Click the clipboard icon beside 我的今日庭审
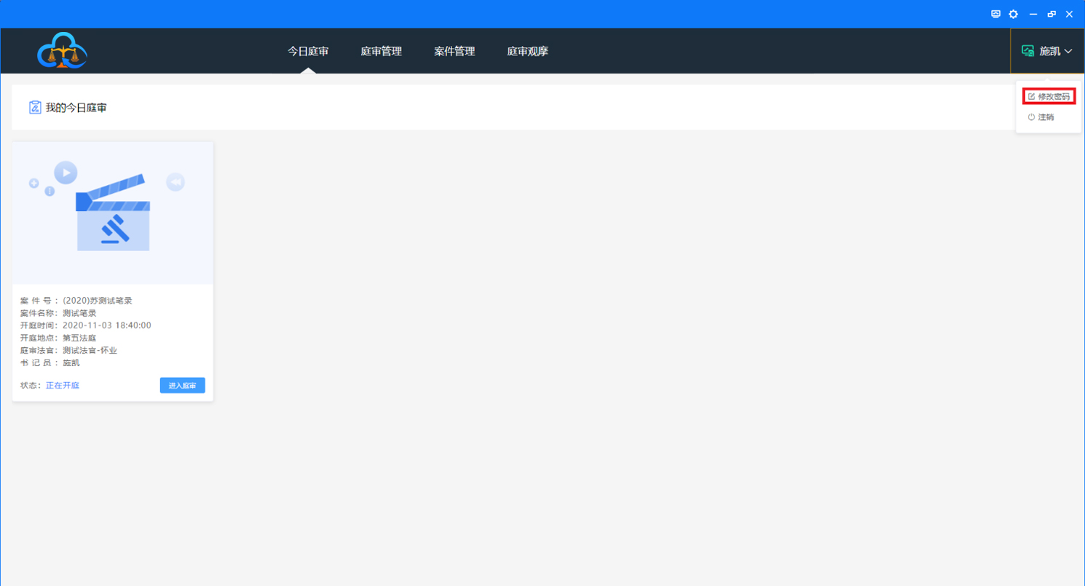The image size is (1085, 586). (35, 108)
